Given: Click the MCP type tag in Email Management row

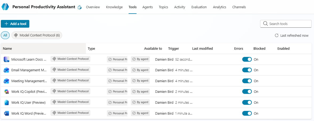Looking at the screenshot, I should (70, 70).
